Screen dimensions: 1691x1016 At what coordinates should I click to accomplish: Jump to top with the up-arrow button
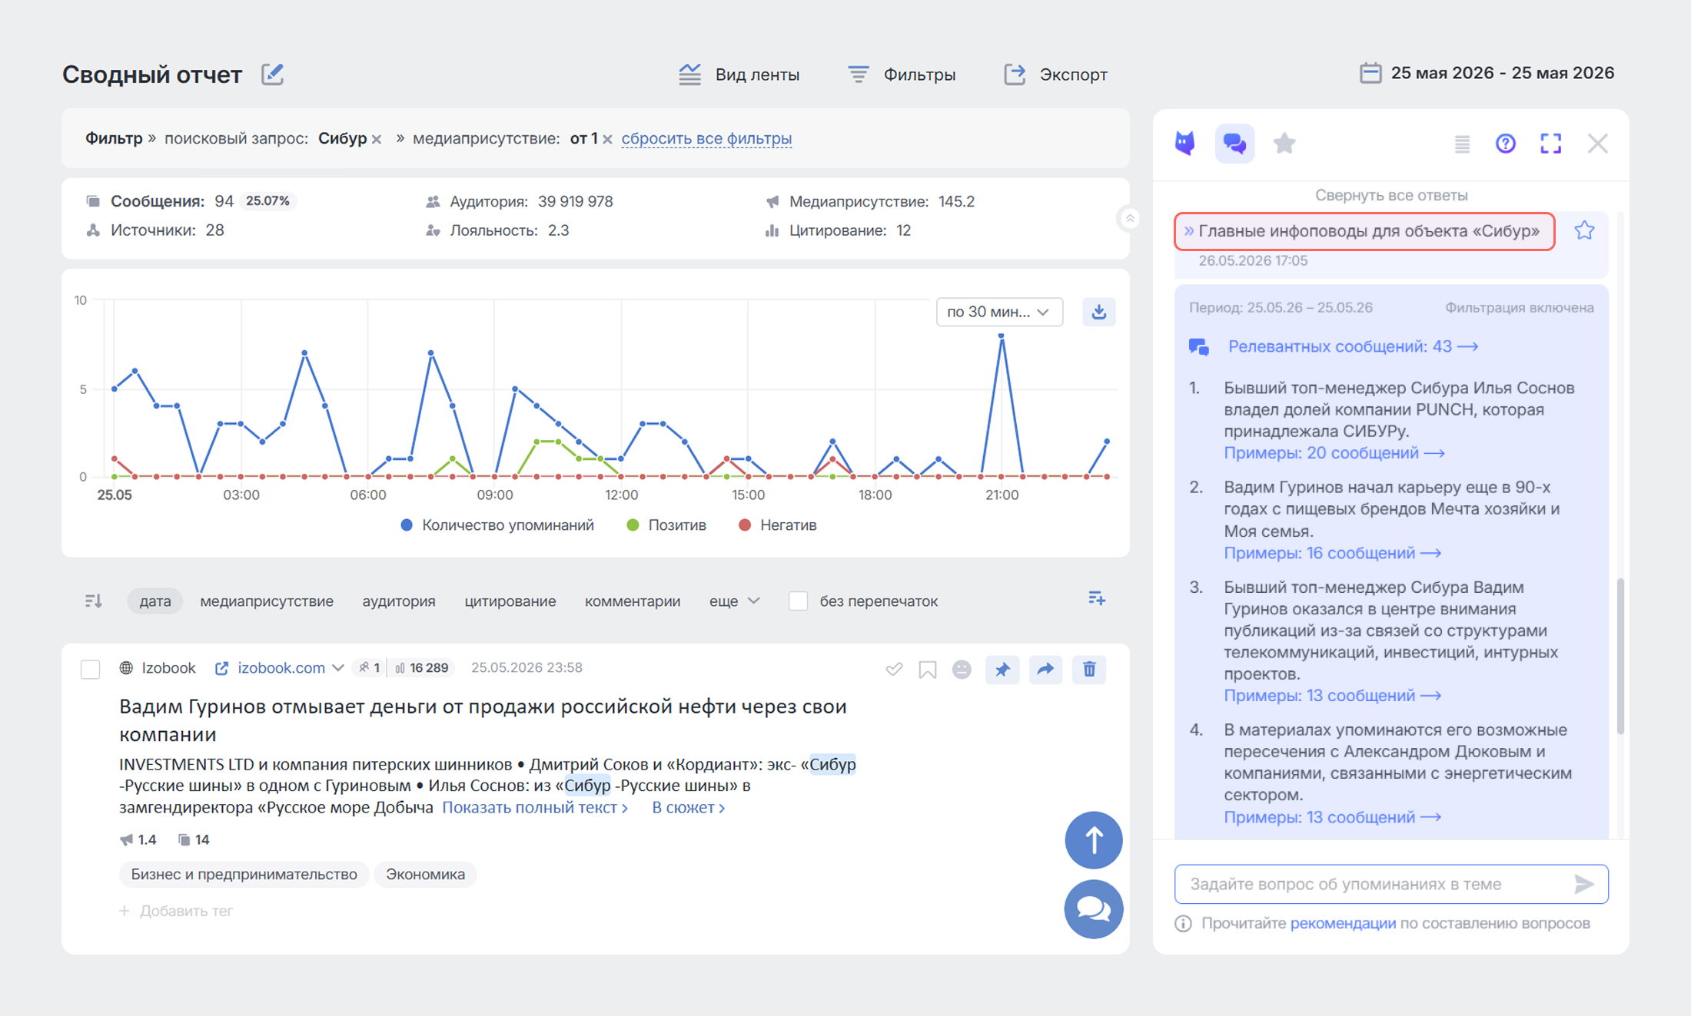pyautogui.click(x=1093, y=840)
